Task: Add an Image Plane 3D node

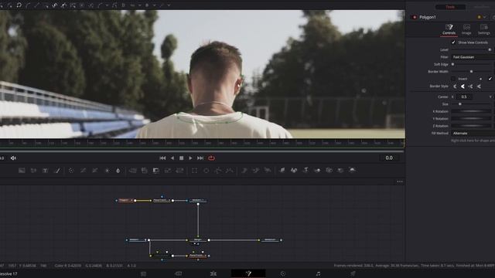Action: point(282,171)
